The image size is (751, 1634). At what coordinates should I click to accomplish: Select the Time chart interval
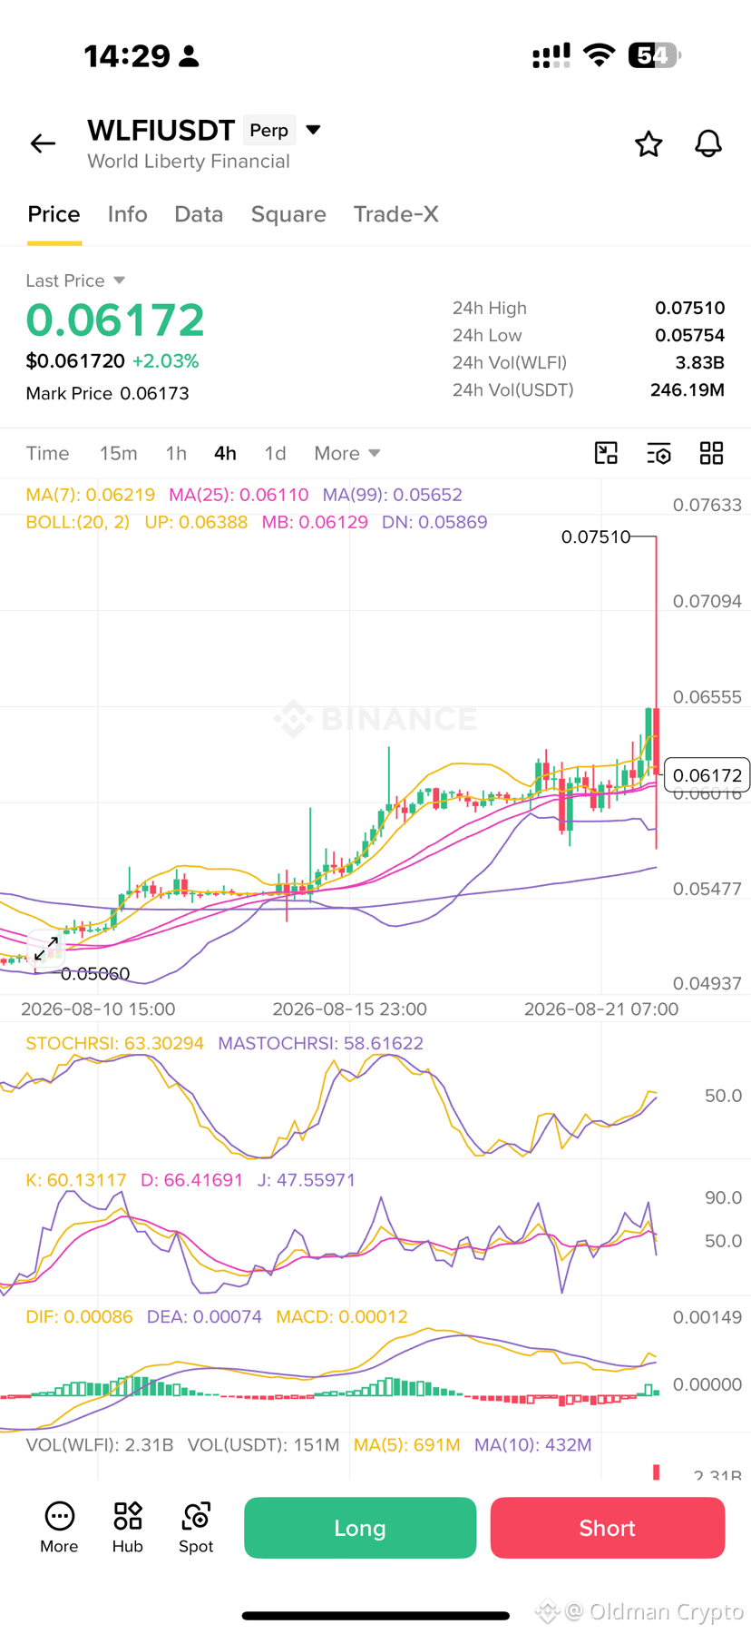click(47, 453)
